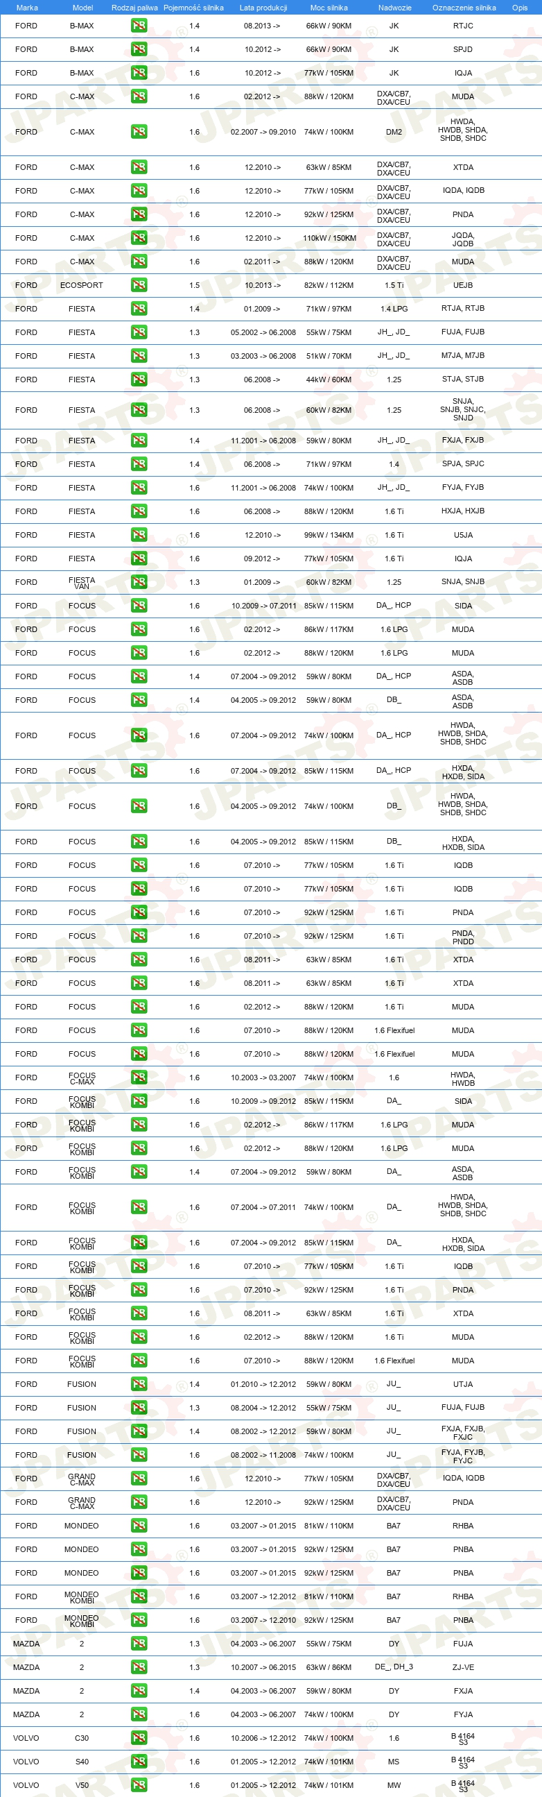Click the fuel icon in the Grand C-MAX IQDA, IQDB row

139,1479
